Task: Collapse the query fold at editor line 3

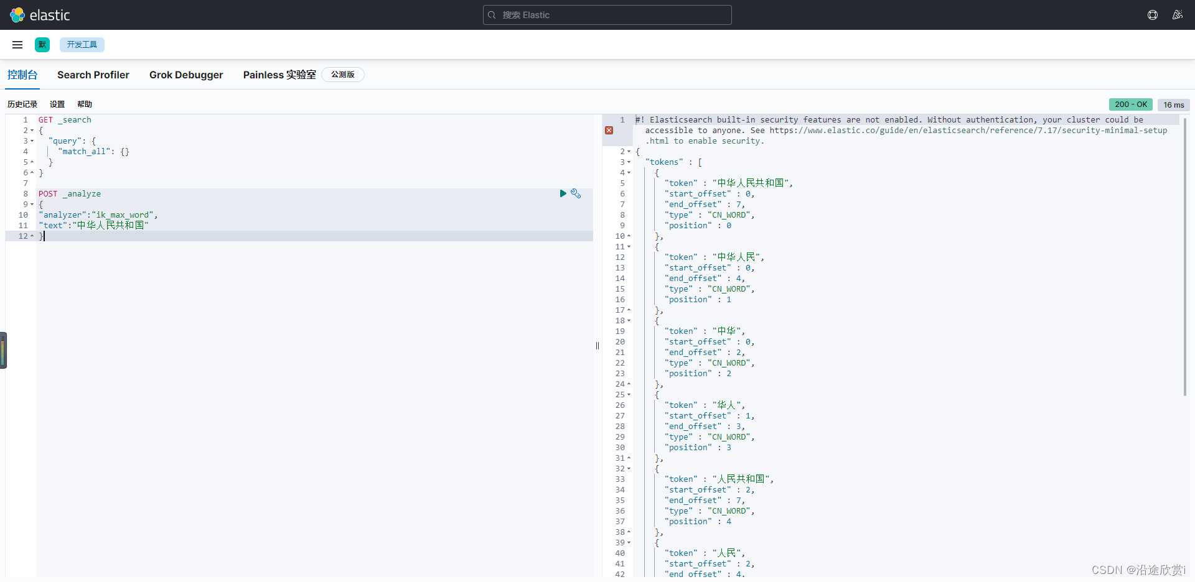Action: coord(32,141)
